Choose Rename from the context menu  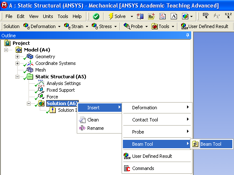point(95,128)
